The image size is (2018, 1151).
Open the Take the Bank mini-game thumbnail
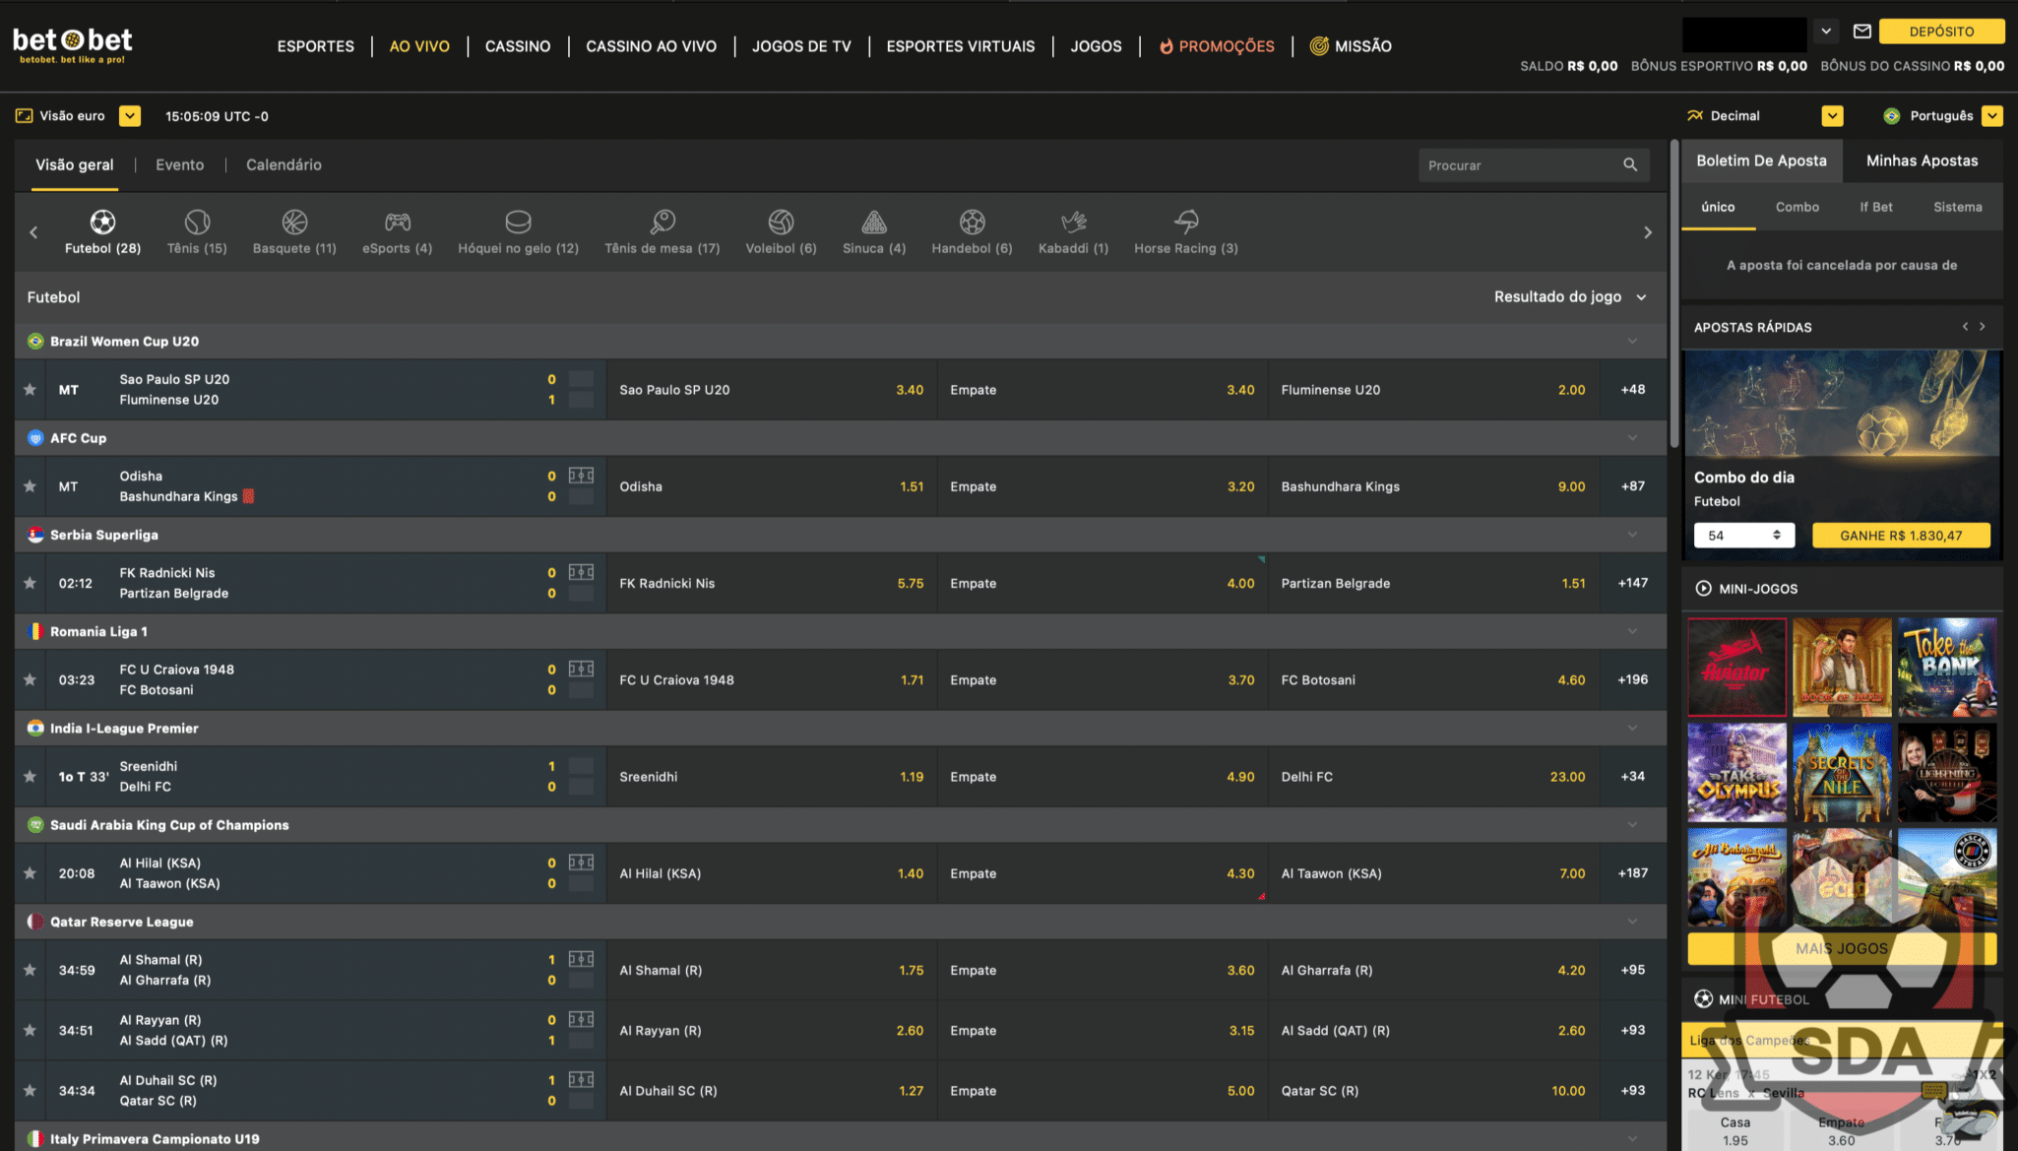point(1947,667)
